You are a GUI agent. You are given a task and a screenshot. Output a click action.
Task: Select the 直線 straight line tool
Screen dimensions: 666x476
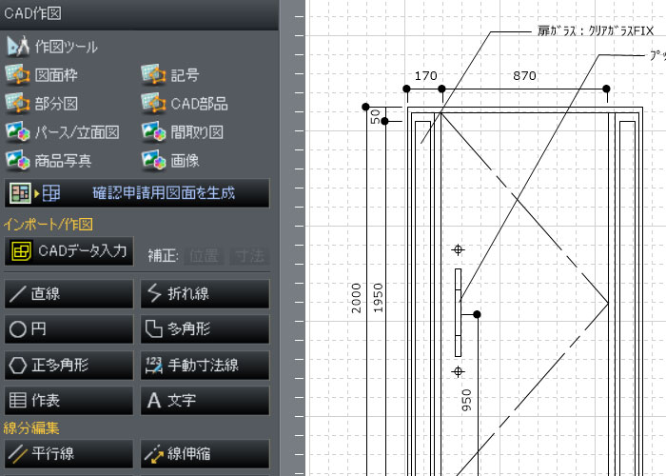[69, 293]
